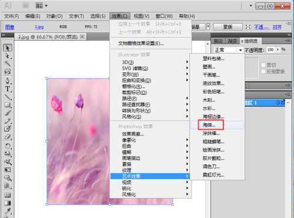Select the Gradient tool

pos(8,203)
